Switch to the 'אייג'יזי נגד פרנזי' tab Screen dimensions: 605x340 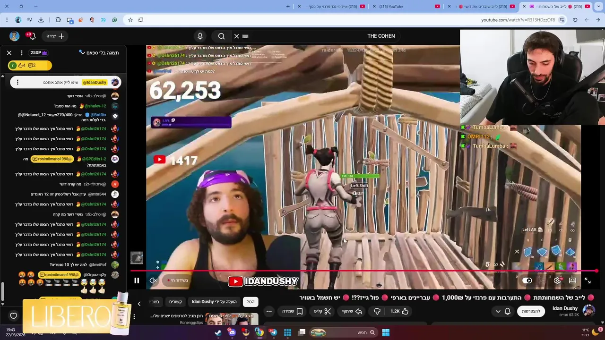[x=331, y=6]
